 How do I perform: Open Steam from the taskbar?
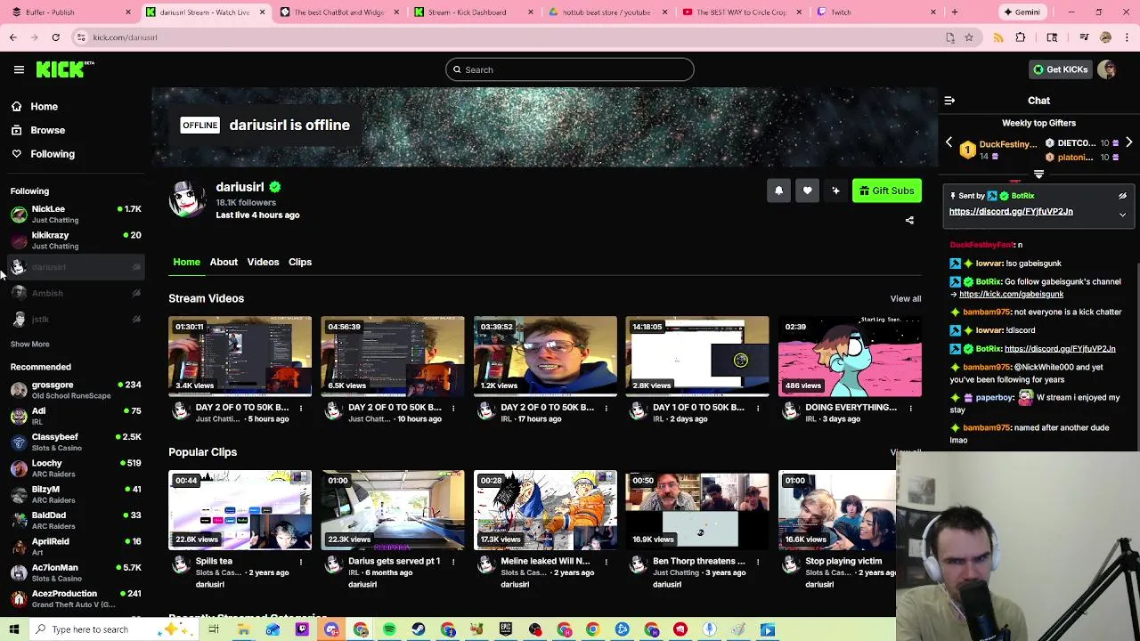(419, 629)
